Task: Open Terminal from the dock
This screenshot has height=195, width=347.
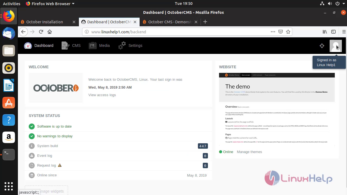Action: tap(9, 154)
